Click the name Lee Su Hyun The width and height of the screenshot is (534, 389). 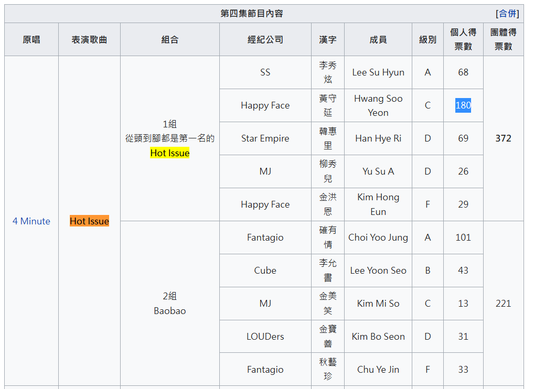click(x=378, y=72)
